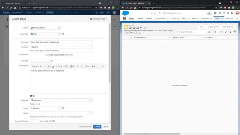Refresh the Salesforce cases list
Viewport: 240px width, 135px height.
tap(221, 32)
